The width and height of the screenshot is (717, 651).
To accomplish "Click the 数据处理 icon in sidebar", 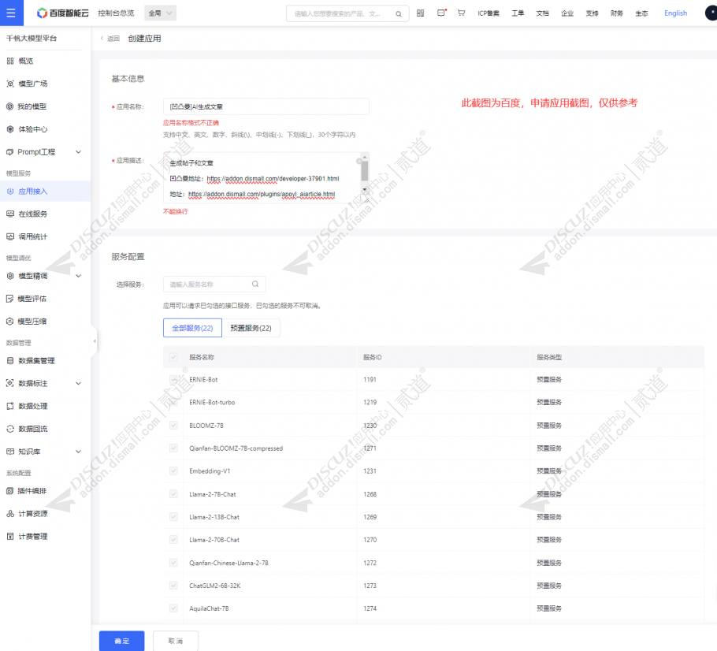I will [x=10, y=406].
